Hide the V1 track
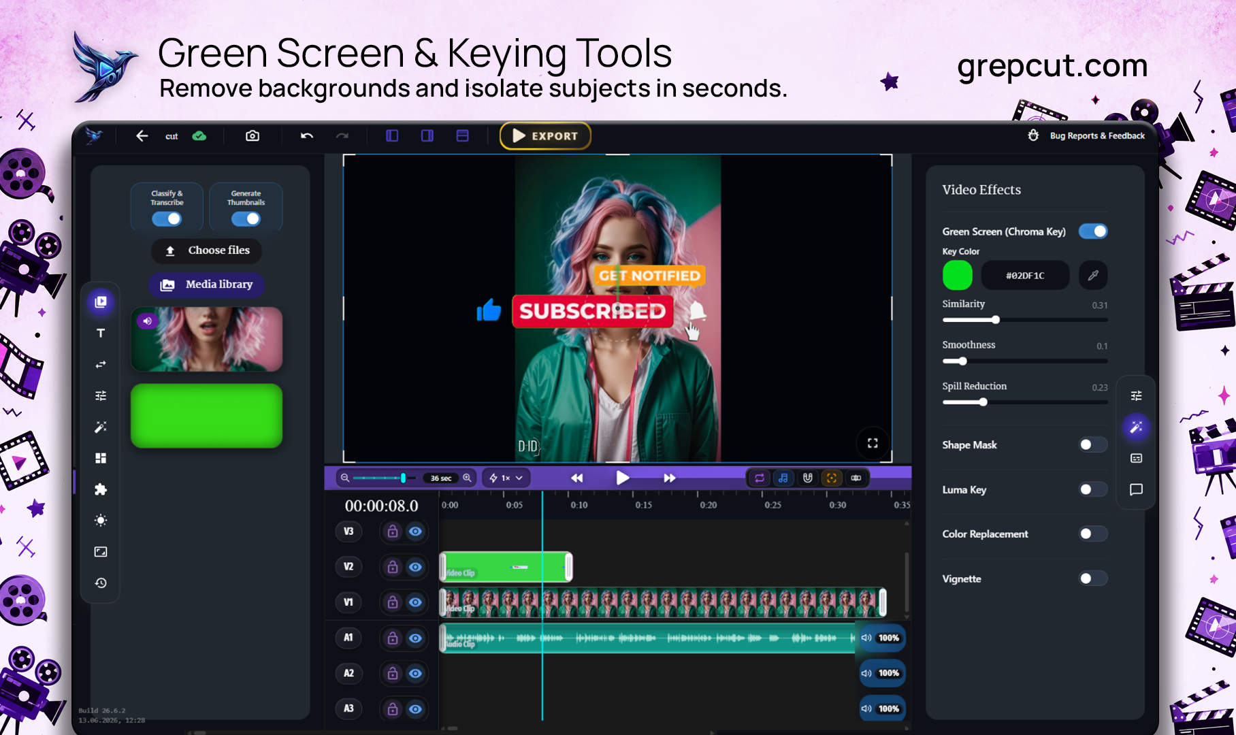 click(x=415, y=602)
